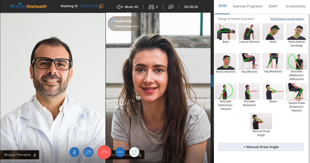Select the Neck evaluation thumbnail
This screenshot has width=310, height=163.
tap(273, 32)
